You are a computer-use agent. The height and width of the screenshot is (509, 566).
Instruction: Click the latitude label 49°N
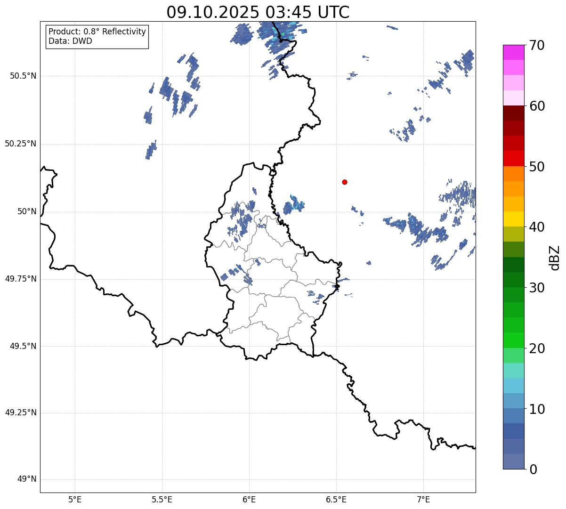tap(27, 479)
